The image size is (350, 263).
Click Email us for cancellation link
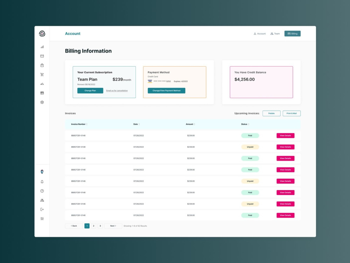coord(117,90)
